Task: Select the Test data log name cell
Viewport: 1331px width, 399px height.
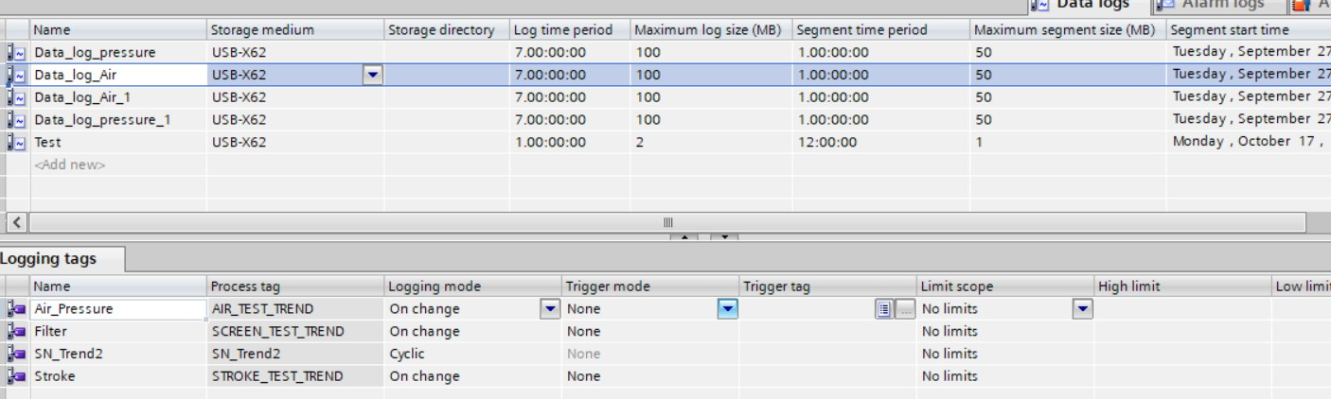Action: coord(117,142)
